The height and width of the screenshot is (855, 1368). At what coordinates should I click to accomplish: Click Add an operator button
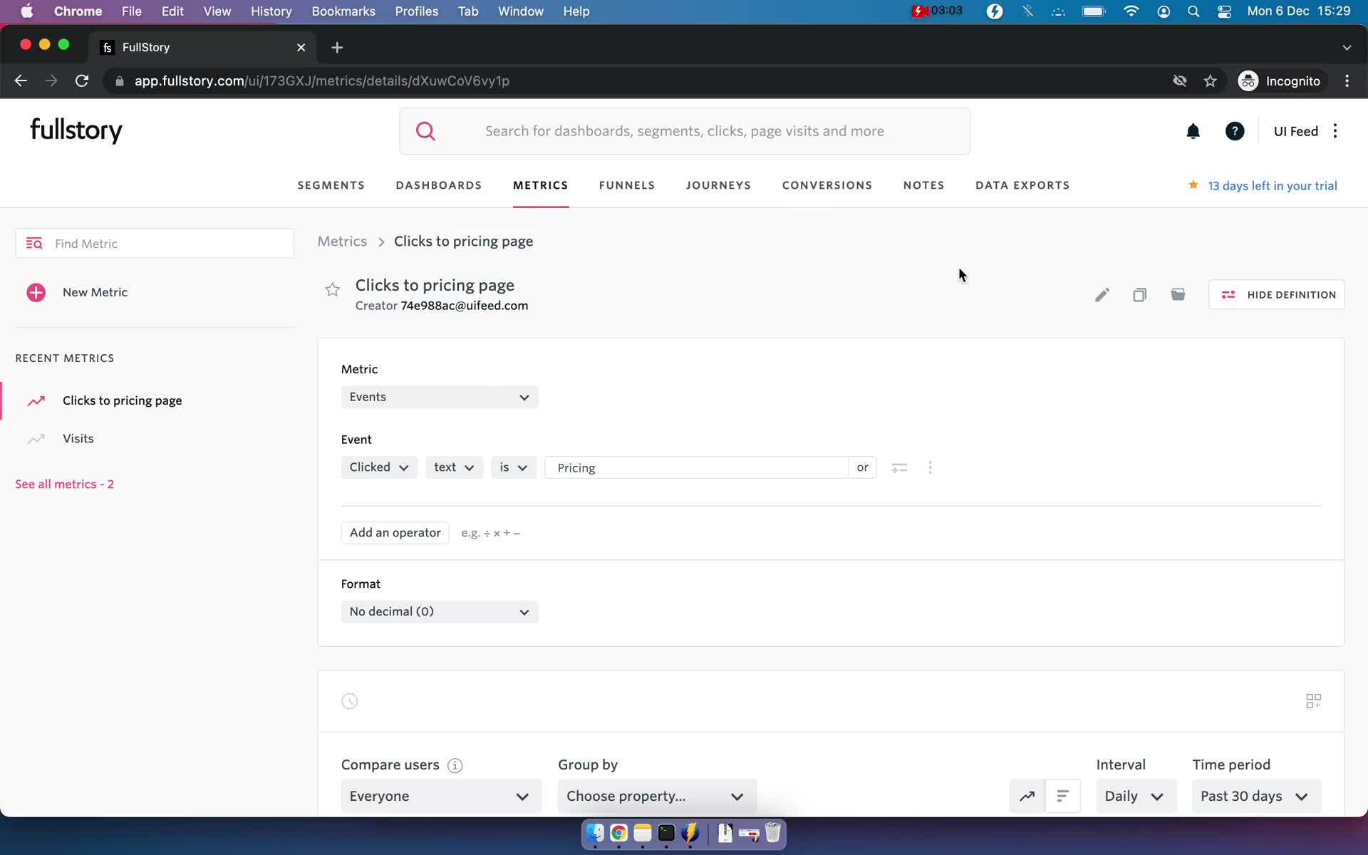pos(395,532)
